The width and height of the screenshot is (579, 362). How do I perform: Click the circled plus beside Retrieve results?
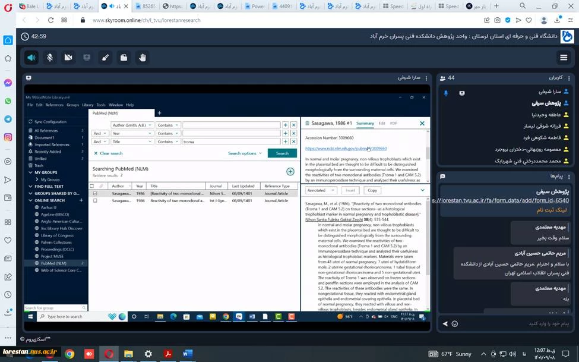pyautogui.click(x=290, y=172)
